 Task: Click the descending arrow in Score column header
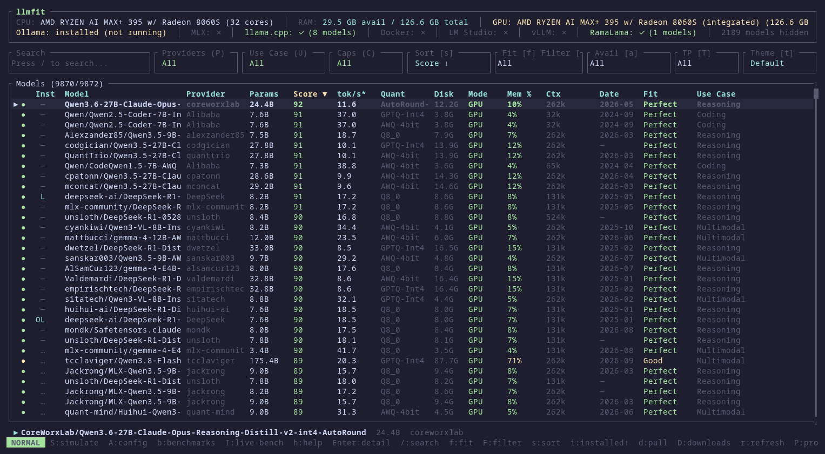point(325,94)
